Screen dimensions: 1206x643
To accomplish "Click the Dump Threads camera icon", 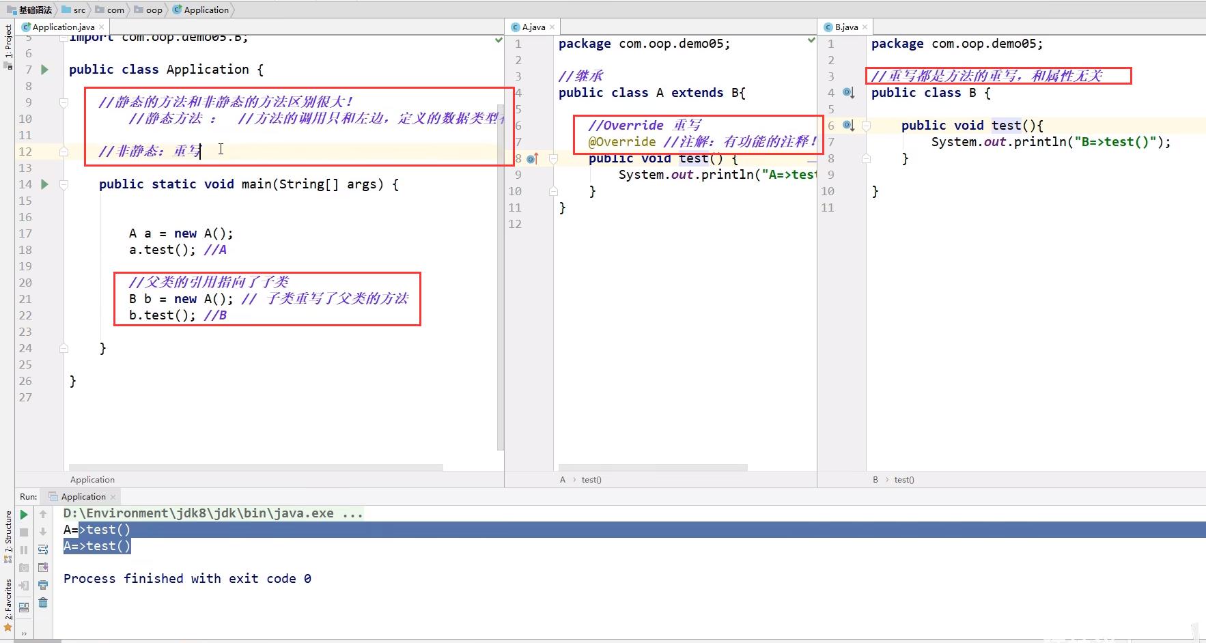I will (x=24, y=568).
